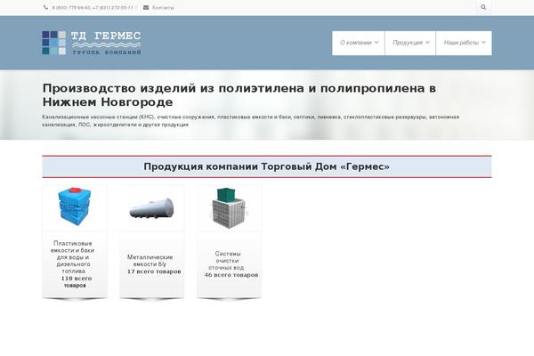534x356 pixels.
Task: Click the wastewater treatment system image
Action: click(x=229, y=207)
